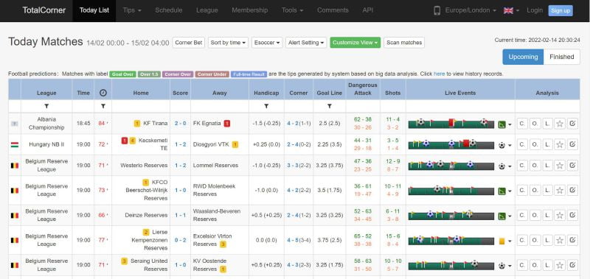Open O. odds analysis for Kecskemeti TE
590x279 pixels.
pos(535,144)
